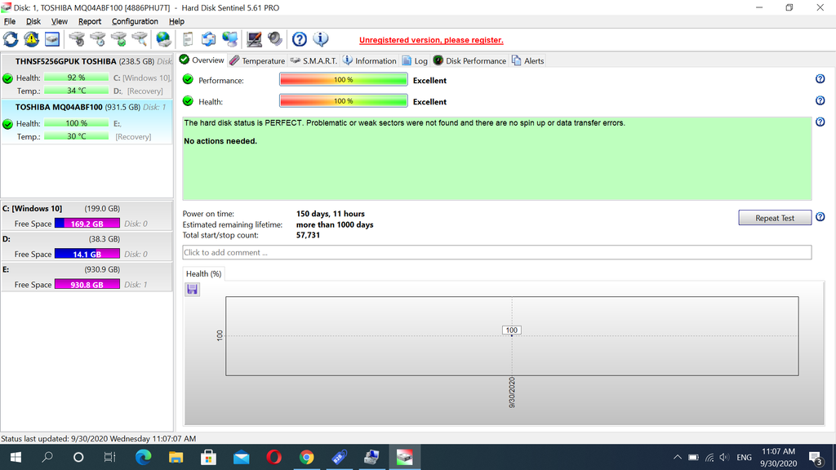836x470 pixels.
Task: Open the Help menu
Action: [x=176, y=21]
